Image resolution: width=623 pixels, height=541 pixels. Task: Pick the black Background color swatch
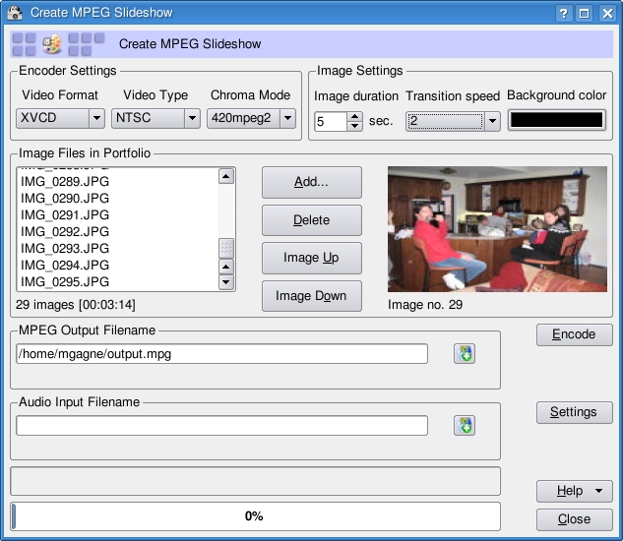[555, 120]
